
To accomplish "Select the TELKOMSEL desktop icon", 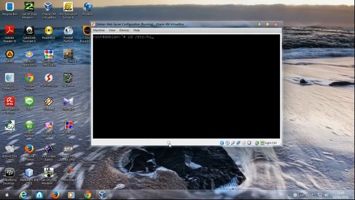I will tap(48, 80).
